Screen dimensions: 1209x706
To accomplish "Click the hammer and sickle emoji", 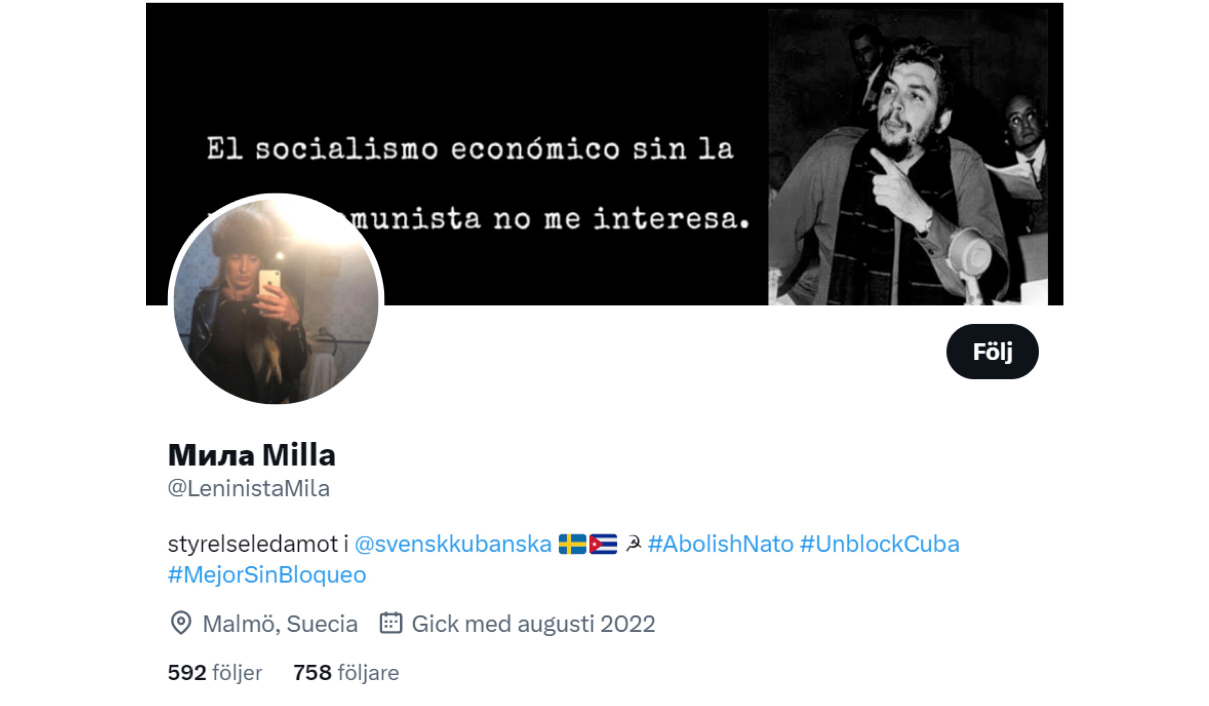I will [633, 544].
